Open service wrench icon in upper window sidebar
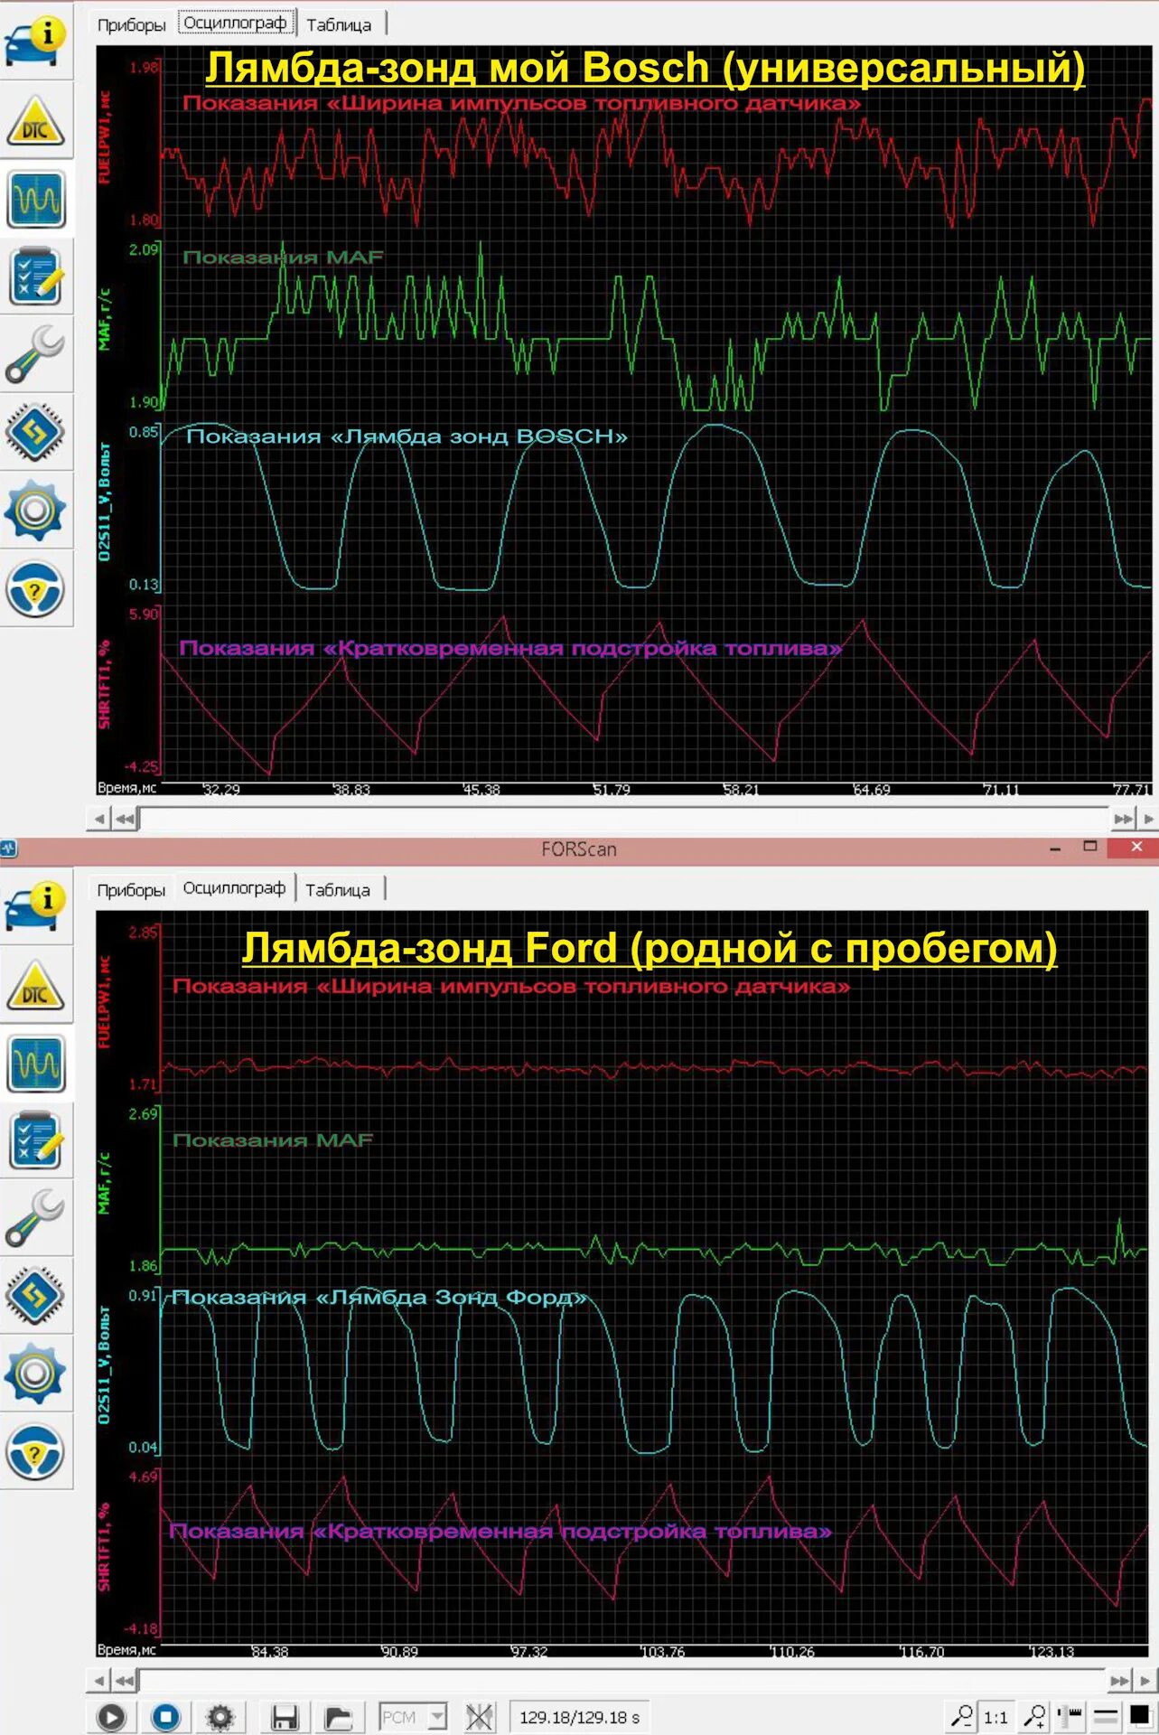Viewport: 1159px width, 1735px height. coord(36,354)
